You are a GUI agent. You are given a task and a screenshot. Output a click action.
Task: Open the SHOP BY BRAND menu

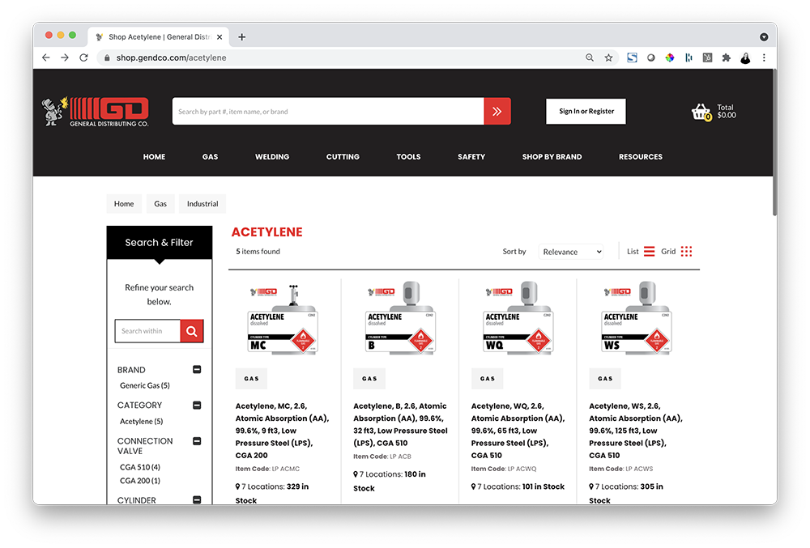tap(552, 157)
